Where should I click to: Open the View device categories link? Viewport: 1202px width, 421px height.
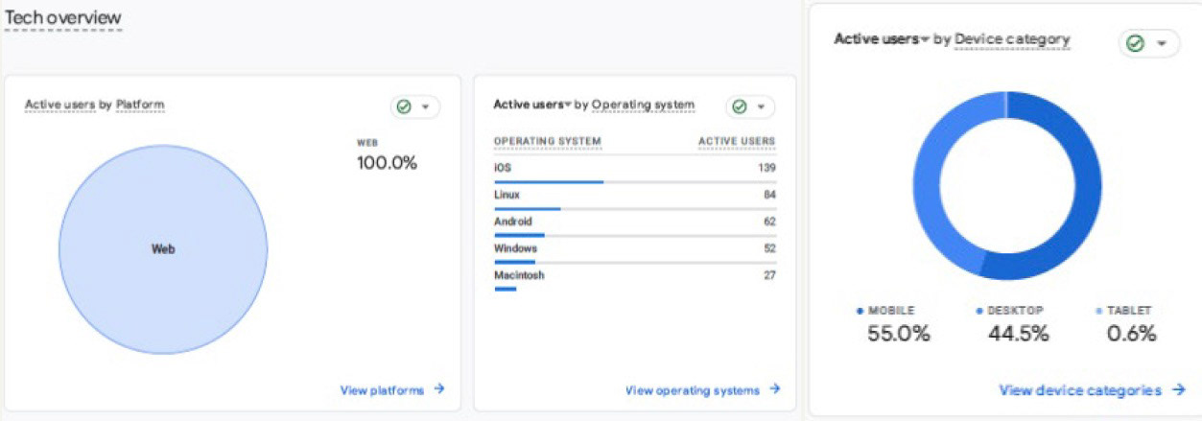1079,390
